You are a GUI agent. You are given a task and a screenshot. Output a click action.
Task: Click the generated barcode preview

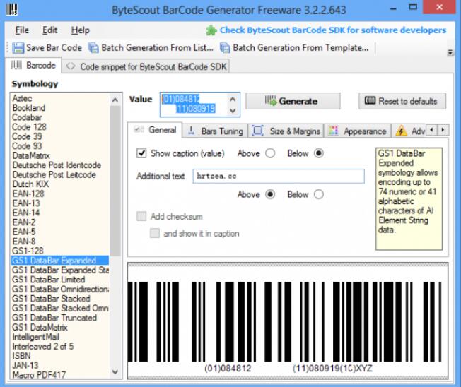coord(288,321)
